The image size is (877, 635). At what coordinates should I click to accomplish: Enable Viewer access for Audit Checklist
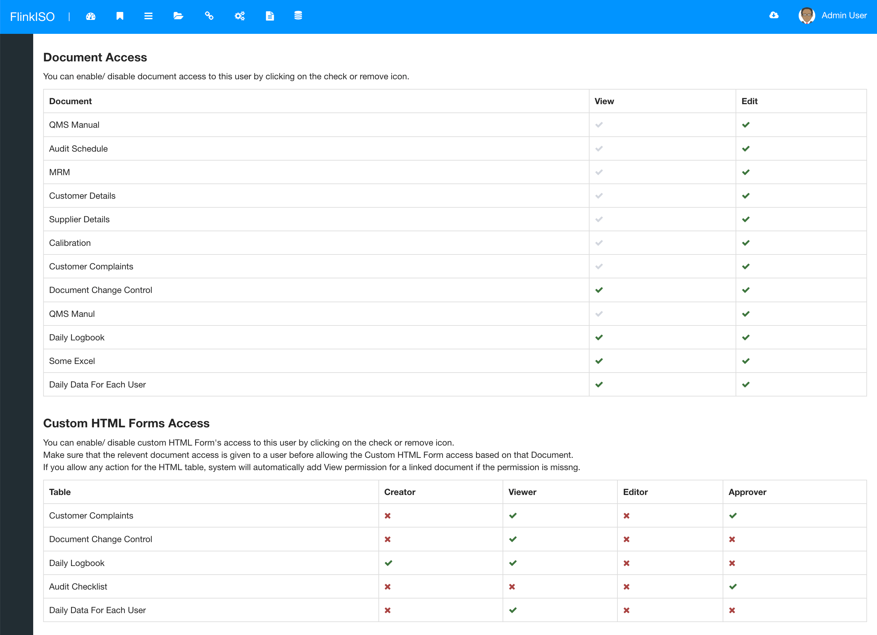[512, 587]
